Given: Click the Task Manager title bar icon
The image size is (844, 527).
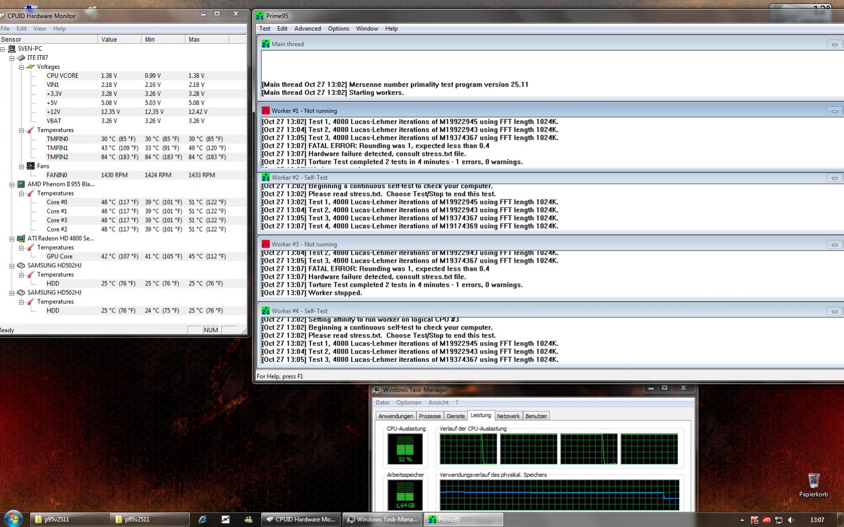Looking at the screenshot, I should coord(377,390).
